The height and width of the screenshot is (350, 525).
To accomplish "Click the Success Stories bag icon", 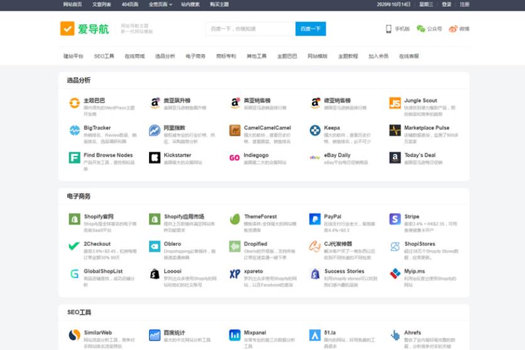I will point(315,274).
